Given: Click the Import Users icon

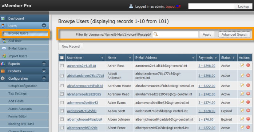Looking at the screenshot, I should pos(4,56).
